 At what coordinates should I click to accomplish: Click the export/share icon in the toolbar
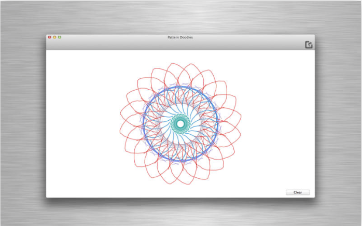309,45
